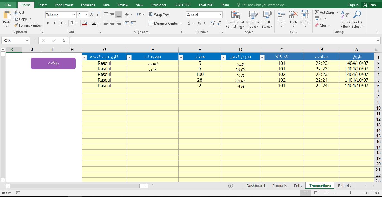Click the Increase Font Size icon
Screen dimensions: 382x197
click(x=92, y=15)
